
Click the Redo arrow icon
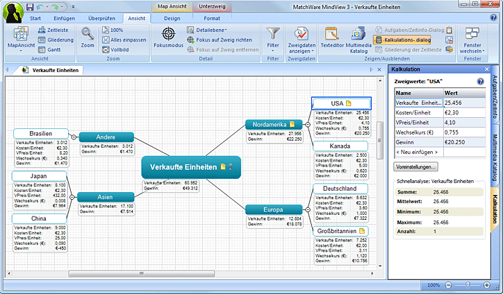click(x=54, y=7)
